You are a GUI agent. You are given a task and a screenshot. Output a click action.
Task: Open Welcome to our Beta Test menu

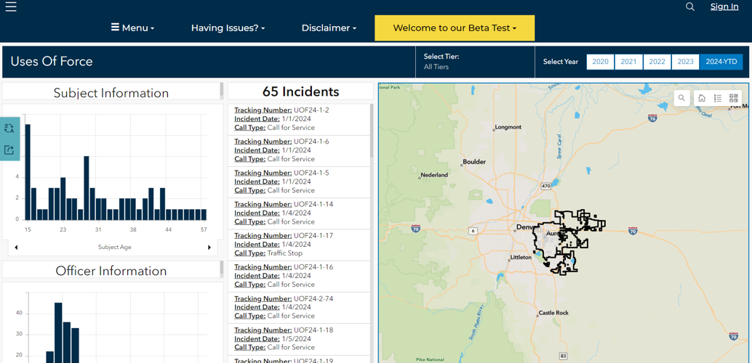pos(455,28)
